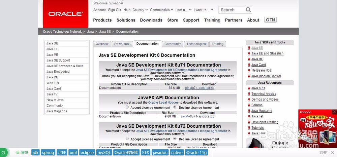Select Java Embedded in left sidebar

[67, 72]
